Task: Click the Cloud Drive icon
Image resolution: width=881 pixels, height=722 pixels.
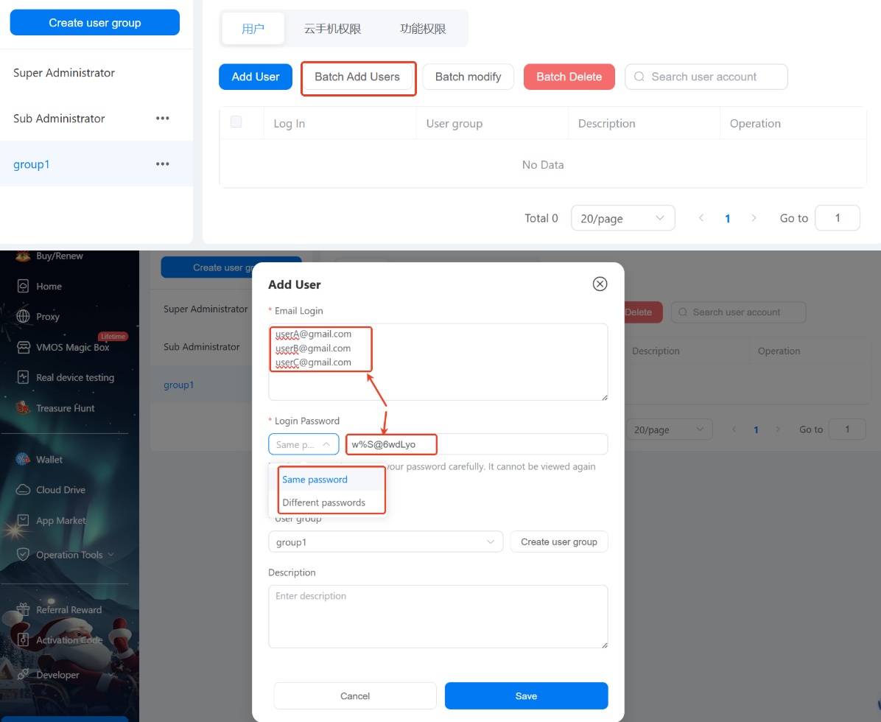Action: click(23, 490)
